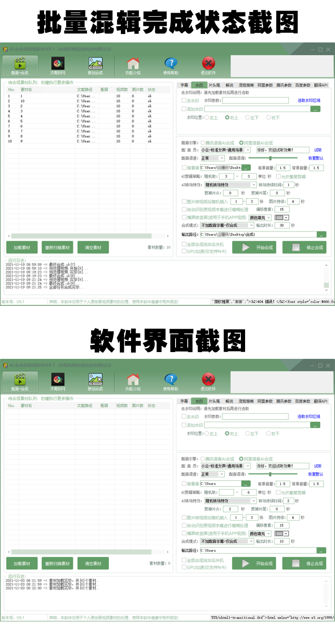
Task: Open 混剪策略 tab in the lower window
Action: pos(246,401)
